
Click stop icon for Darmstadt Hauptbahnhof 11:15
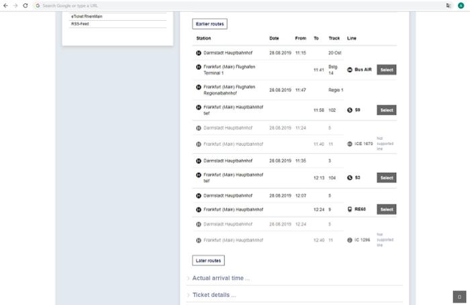click(199, 53)
